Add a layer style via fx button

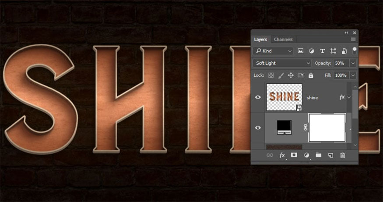point(282,155)
